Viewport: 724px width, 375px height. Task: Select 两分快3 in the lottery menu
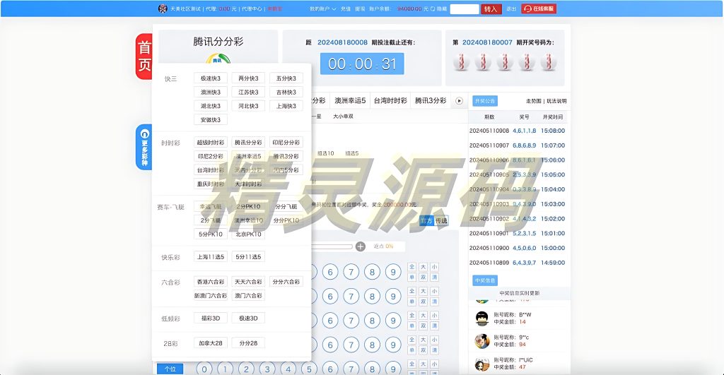(248, 78)
